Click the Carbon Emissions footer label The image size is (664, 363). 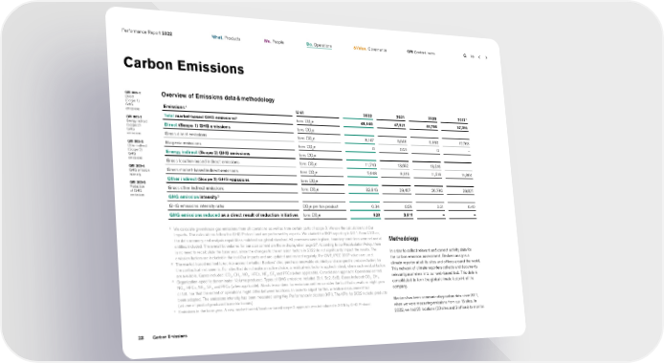tap(169, 337)
